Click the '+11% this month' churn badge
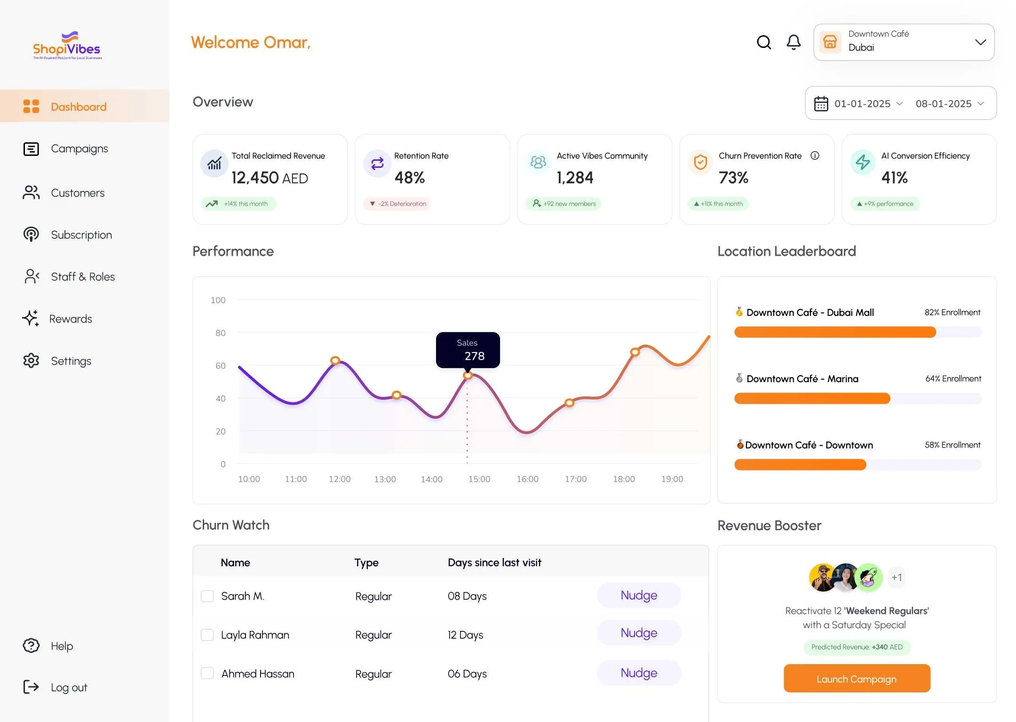The width and height of the screenshot is (1016, 722). click(x=718, y=204)
